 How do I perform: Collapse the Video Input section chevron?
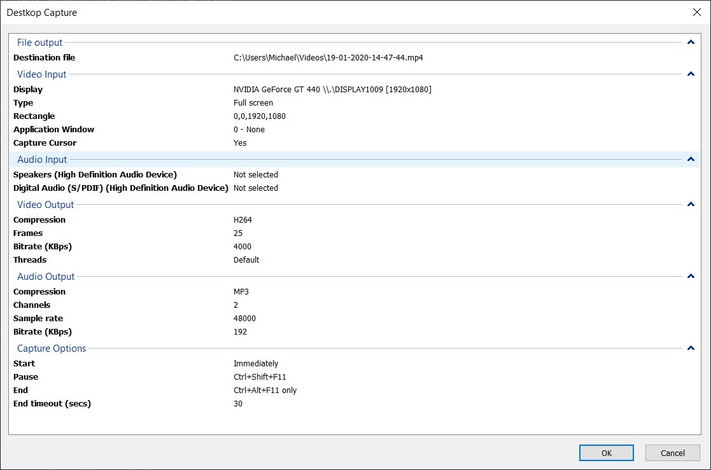[691, 74]
